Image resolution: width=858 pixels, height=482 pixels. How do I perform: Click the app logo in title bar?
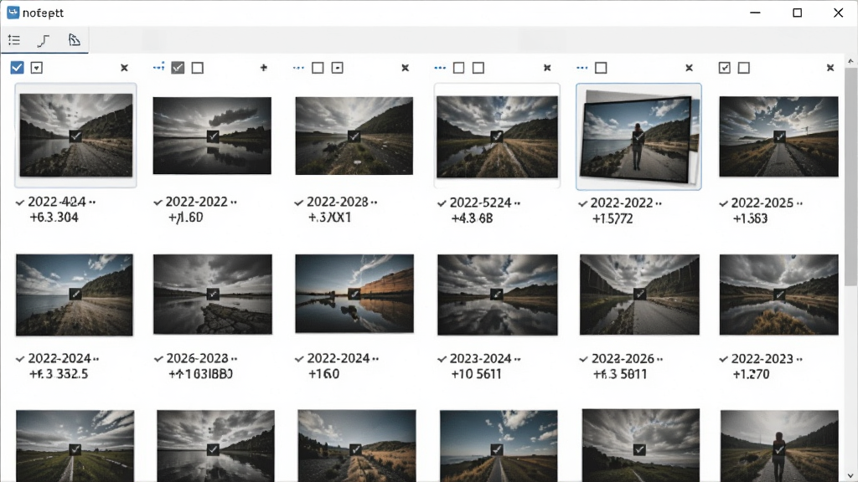click(x=13, y=12)
